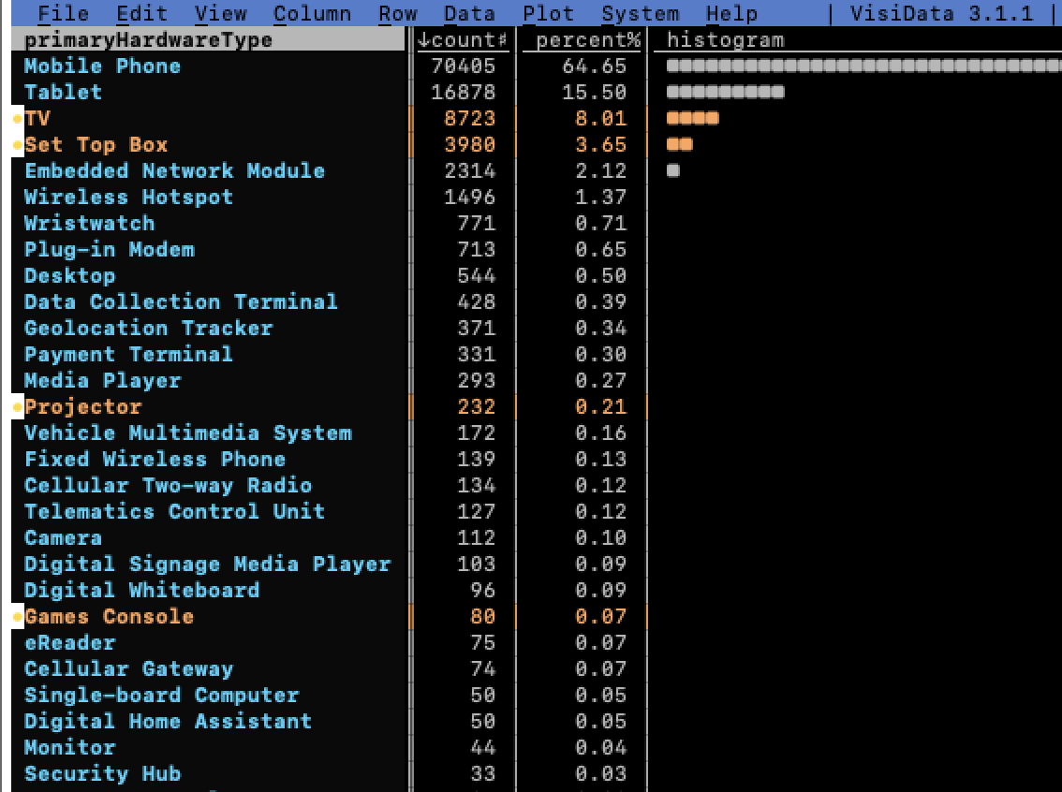This screenshot has height=792, width=1062.
Task: Open the Edit menu
Action: 142,13
